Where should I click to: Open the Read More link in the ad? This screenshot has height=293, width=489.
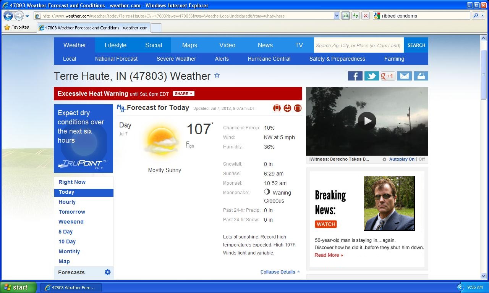pos(329,255)
